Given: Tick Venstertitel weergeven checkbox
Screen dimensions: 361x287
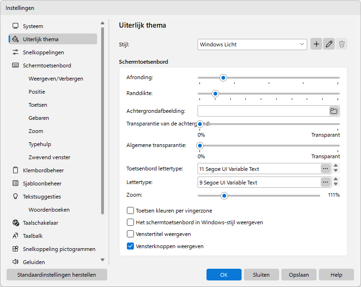Looking at the screenshot, I should coord(130,234).
